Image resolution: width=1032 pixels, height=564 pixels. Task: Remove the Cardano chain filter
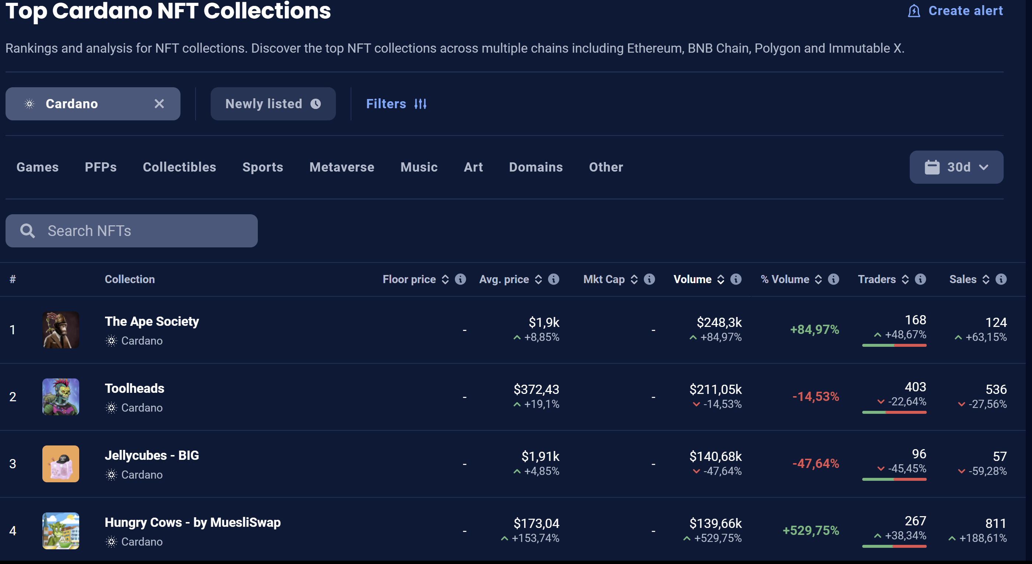point(159,104)
